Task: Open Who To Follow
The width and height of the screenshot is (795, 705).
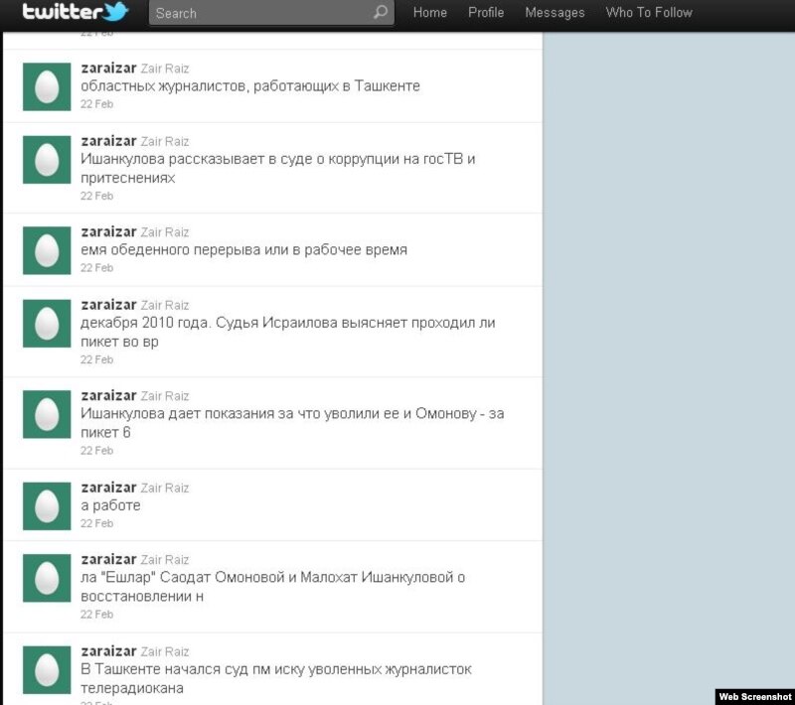Action: click(x=649, y=13)
